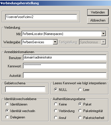This screenshot has width=111, height=125.
Task: Cancel with the Abbrechen button
Action: pos(98,20)
